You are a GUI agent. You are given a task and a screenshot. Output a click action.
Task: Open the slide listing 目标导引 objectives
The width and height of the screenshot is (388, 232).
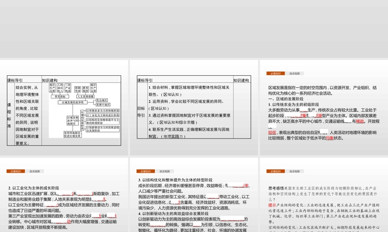coord(194,108)
